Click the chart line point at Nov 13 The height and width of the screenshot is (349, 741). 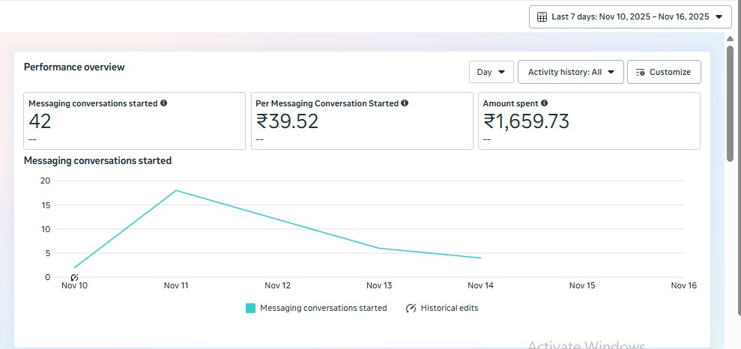click(379, 248)
